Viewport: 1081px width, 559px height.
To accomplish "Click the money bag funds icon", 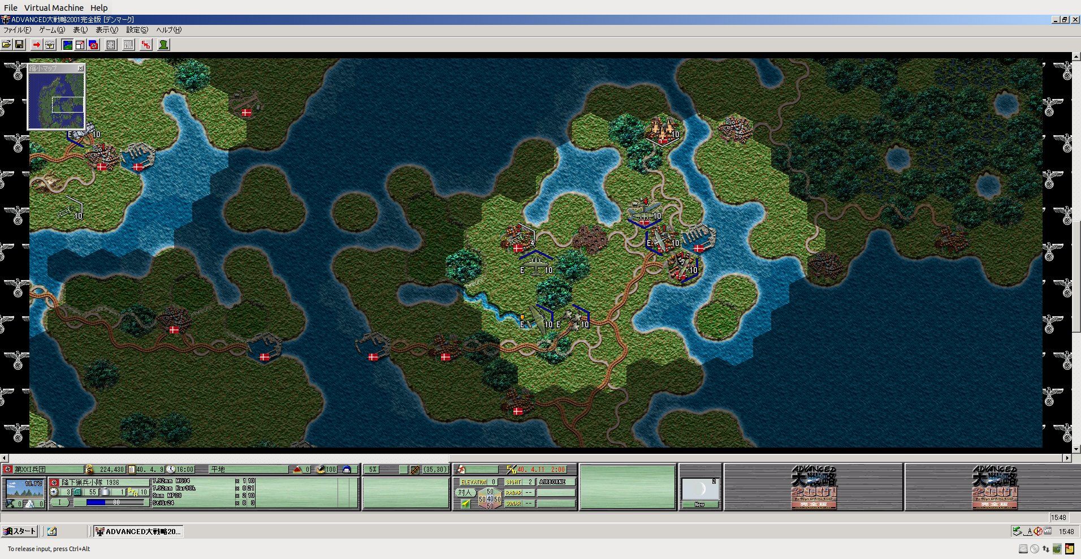I will click(89, 469).
